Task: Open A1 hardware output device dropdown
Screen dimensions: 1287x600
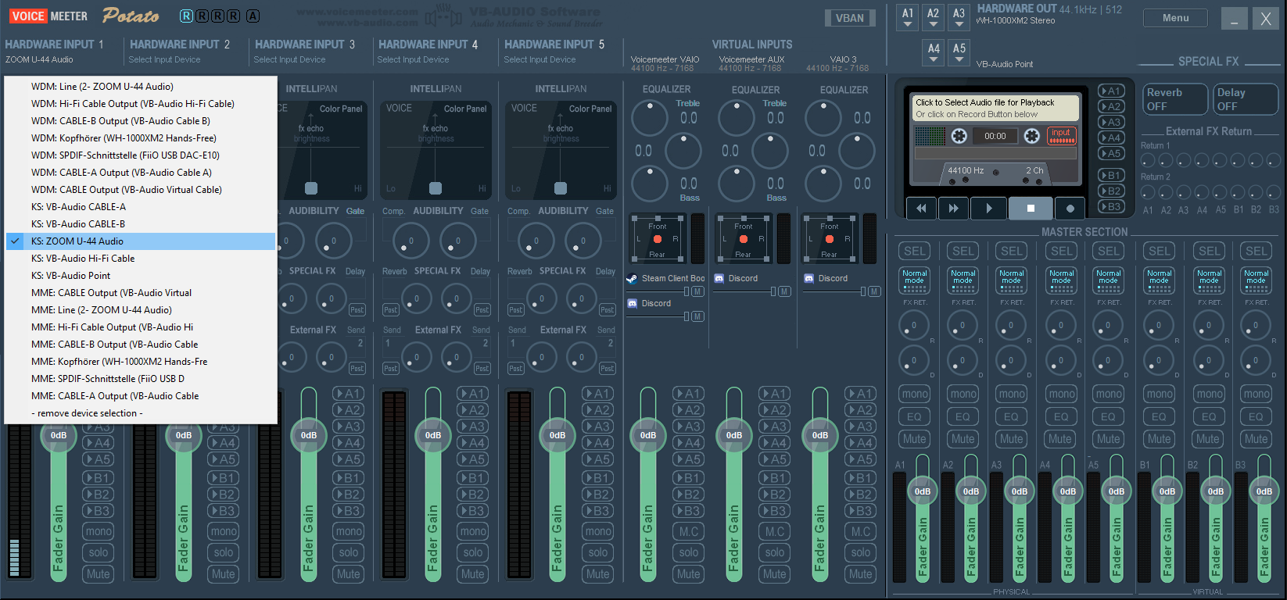Action: [x=908, y=18]
